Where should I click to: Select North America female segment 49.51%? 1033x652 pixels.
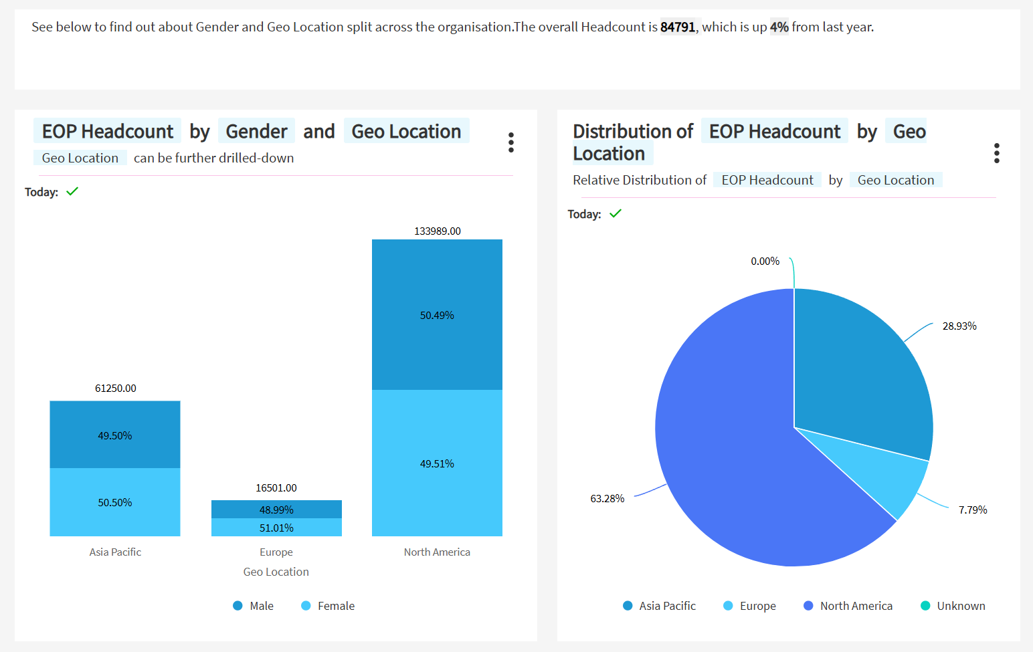437,463
